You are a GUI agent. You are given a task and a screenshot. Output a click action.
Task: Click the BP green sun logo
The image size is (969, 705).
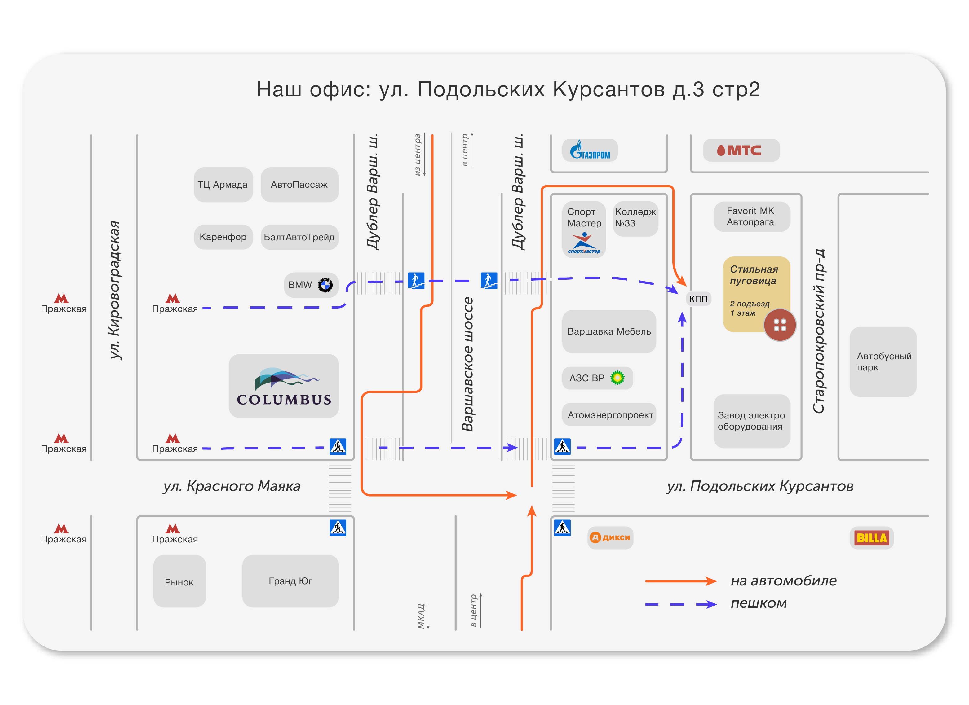point(617,378)
